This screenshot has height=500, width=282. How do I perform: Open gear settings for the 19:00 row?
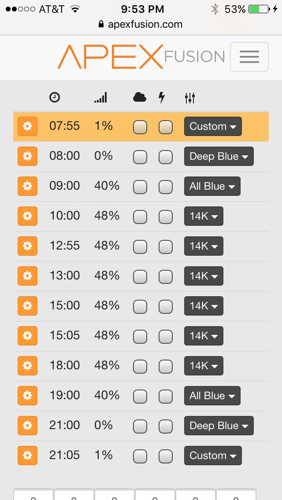(x=27, y=395)
